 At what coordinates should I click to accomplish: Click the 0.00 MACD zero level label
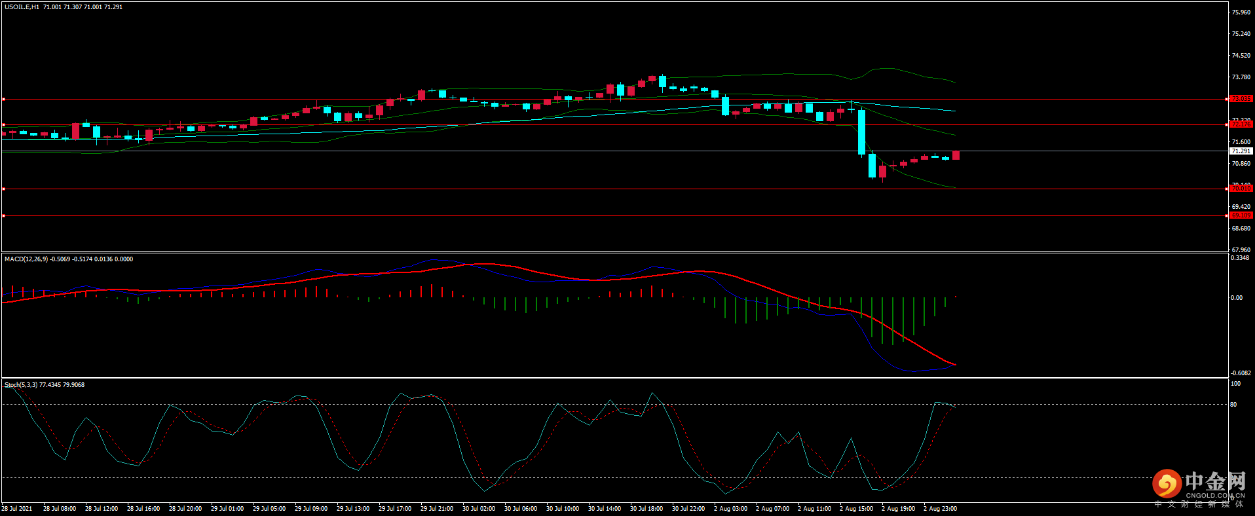point(1236,298)
